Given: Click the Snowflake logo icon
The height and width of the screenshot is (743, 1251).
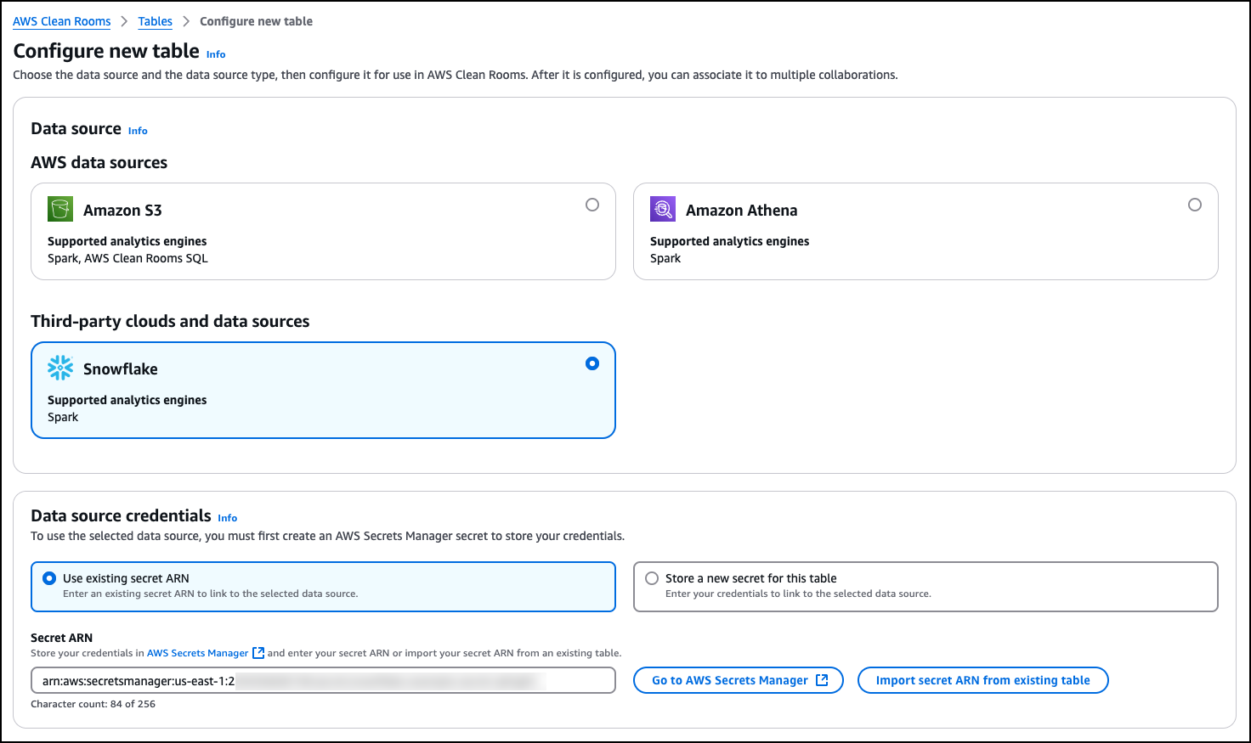Looking at the screenshot, I should click(x=60, y=368).
